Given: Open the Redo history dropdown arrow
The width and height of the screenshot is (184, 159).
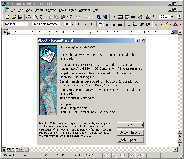Looking at the screenshot, I should [92, 17].
